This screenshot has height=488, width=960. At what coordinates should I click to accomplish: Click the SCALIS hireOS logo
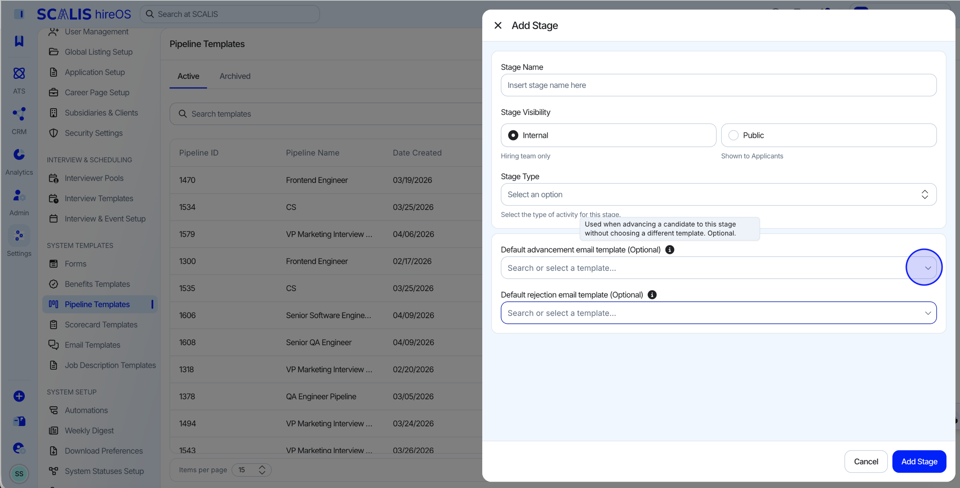click(84, 14)
